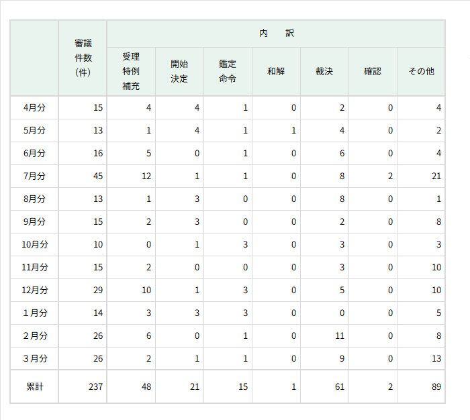Select the 7月分 row label
Image resolution: width=470 pixels, height=420 pixels.
pyautogui.click(x=34, y=176)
